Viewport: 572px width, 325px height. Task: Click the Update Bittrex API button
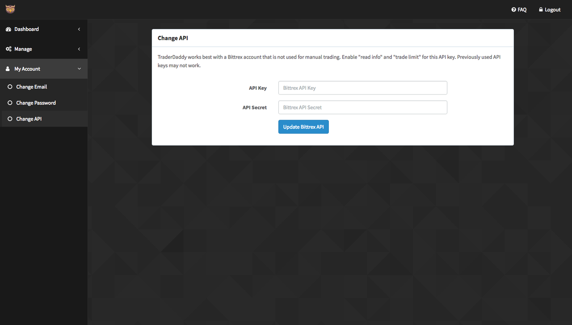coord(303,127)
